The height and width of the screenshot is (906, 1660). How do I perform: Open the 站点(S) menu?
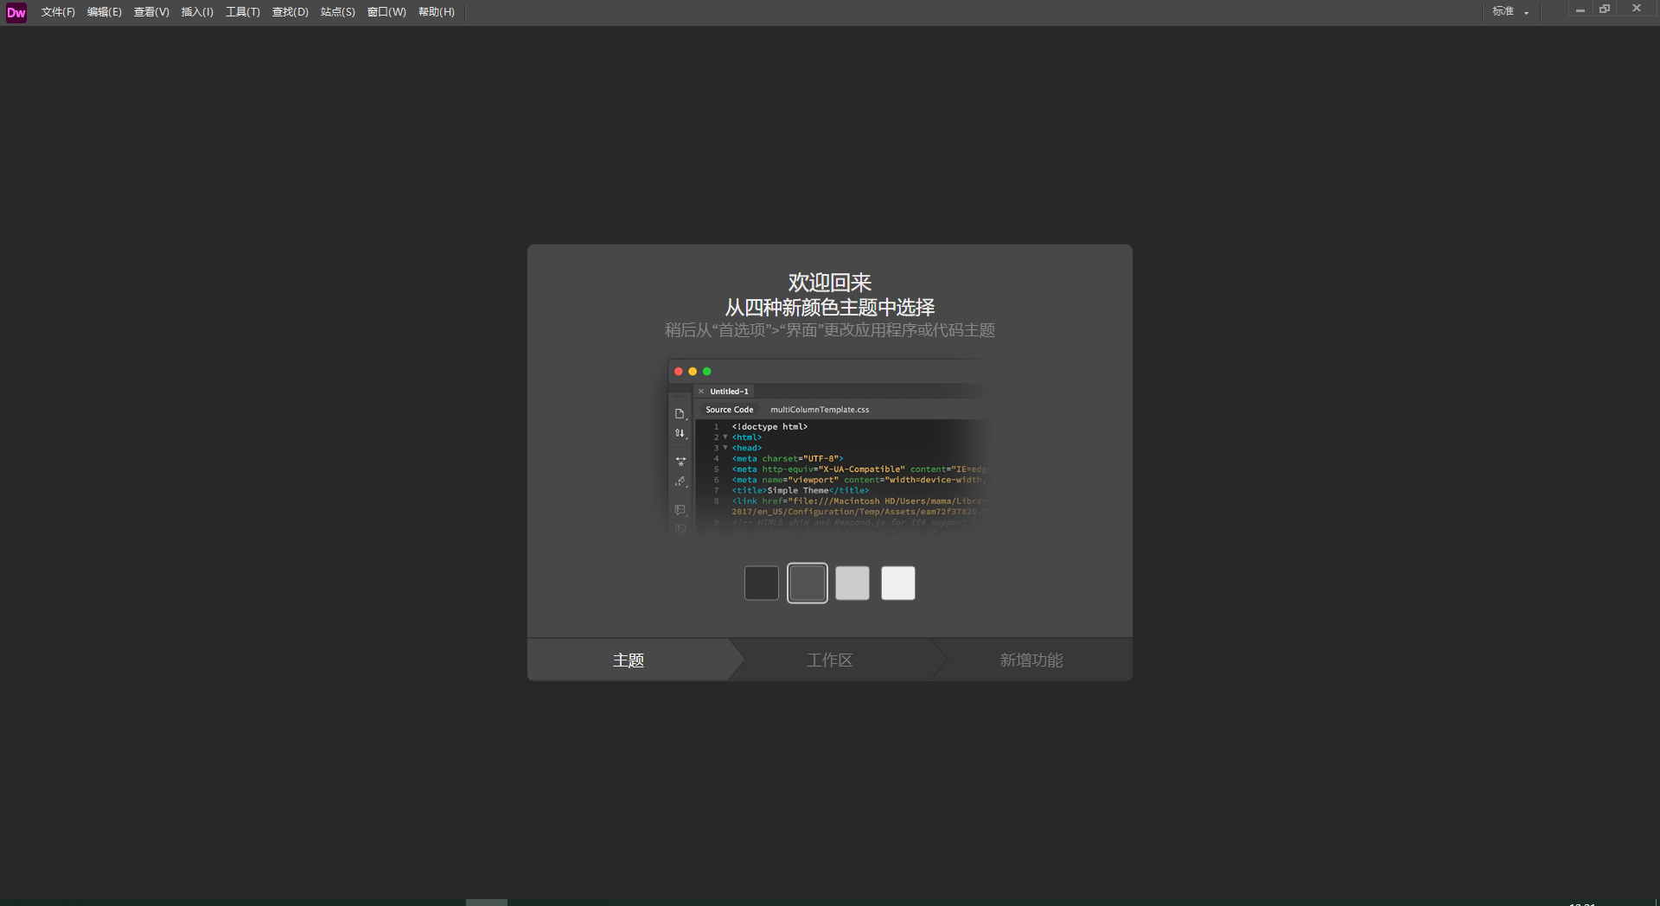click(x=338, y=12)
